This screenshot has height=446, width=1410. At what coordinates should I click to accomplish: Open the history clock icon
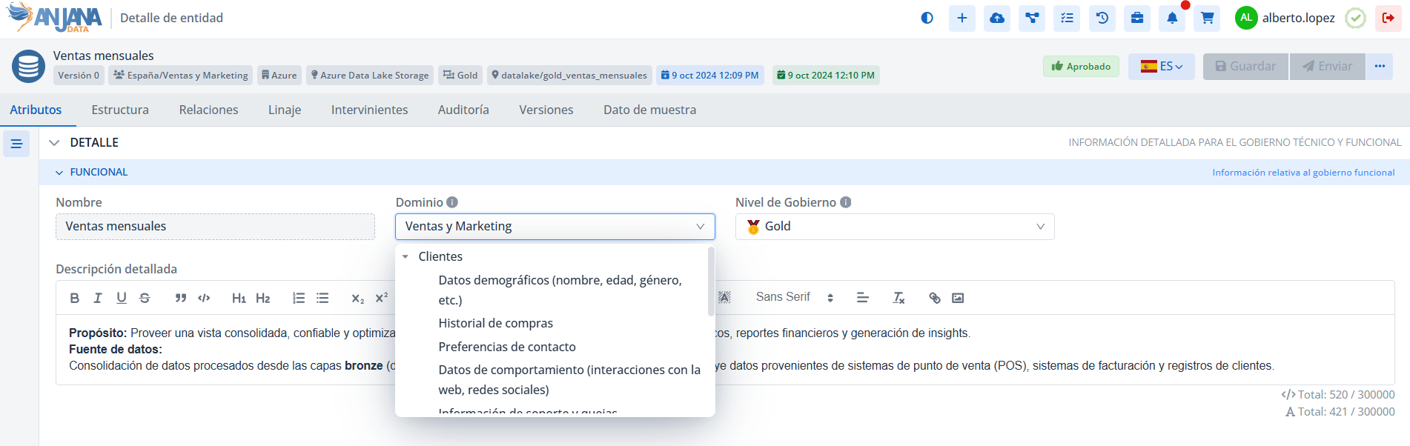tap(1102, 19)
